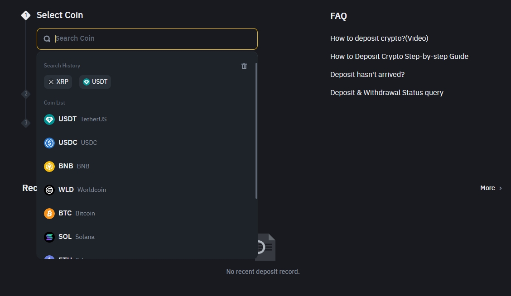Screen dimensions: 511x296
Task: Remove XRP from search history
Action: pyautogui.click(x=51, y=82)
